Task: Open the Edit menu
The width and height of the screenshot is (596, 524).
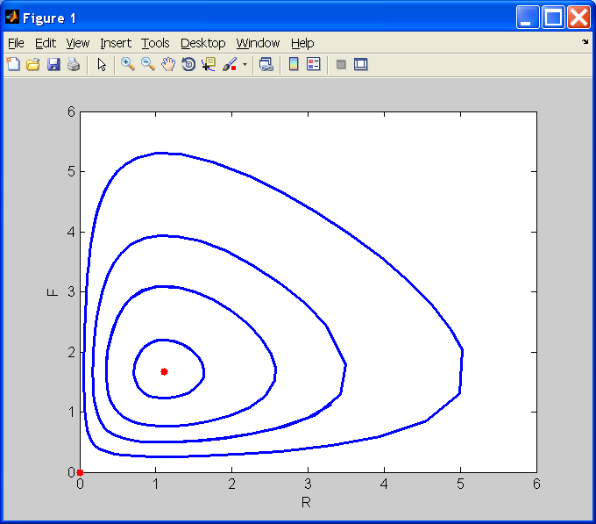Action: tap(46, 43)
